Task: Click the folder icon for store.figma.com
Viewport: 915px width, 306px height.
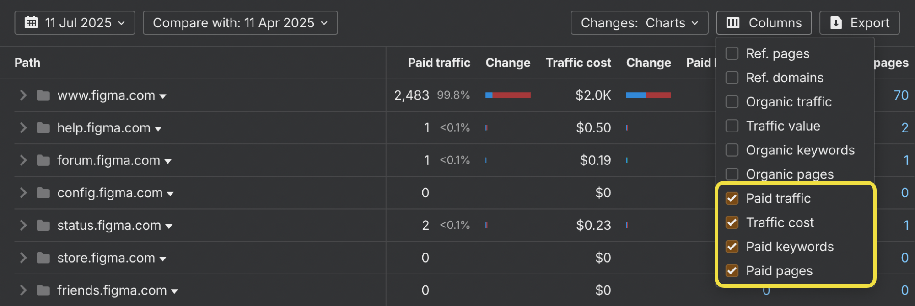Action: [x=43, y=258]
